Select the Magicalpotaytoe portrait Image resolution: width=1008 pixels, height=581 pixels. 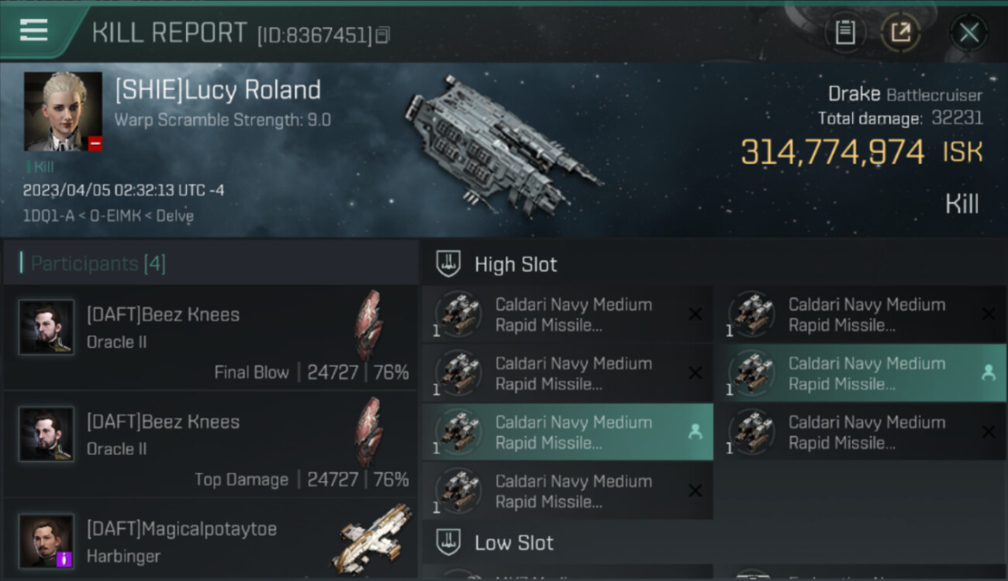[47, 541]
